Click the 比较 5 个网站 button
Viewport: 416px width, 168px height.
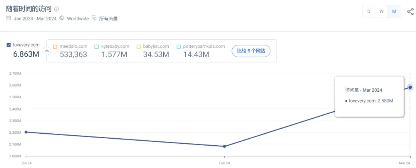[x=251, y=51]
